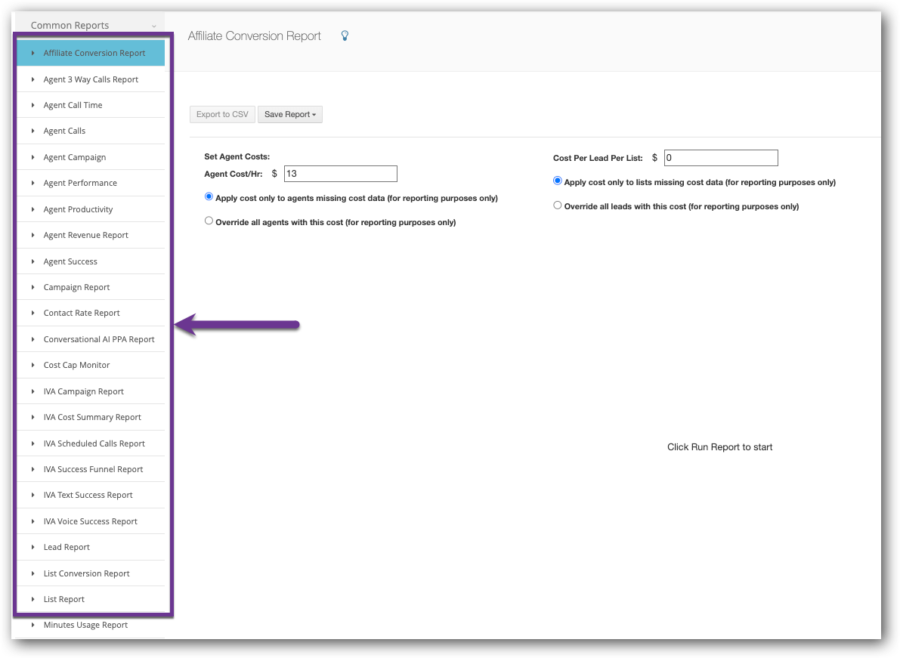Click the arrow beside Lead Report
The image size is (900, 658).
(32, 547)
